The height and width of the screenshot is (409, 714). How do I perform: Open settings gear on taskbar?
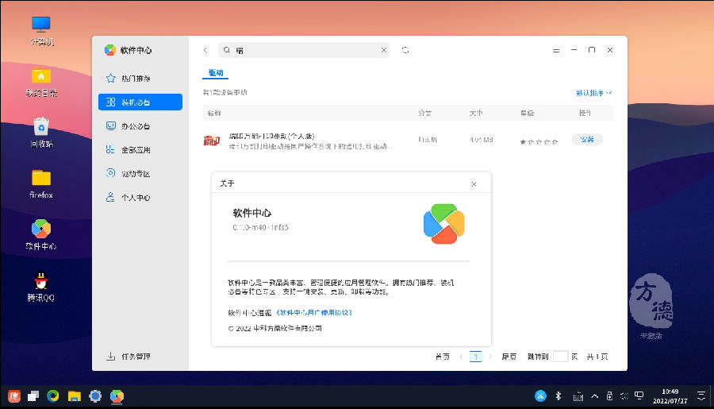(95, 395)
